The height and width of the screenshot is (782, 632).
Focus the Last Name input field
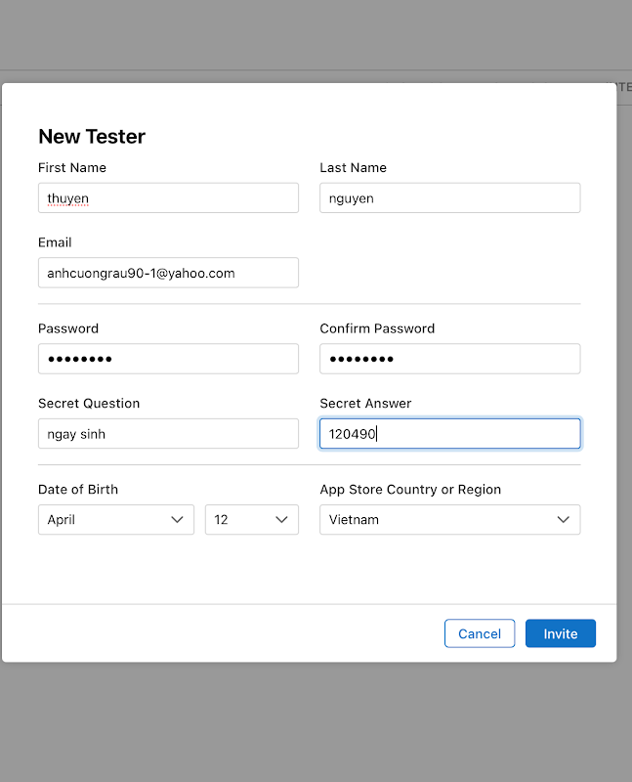(449, 197)
